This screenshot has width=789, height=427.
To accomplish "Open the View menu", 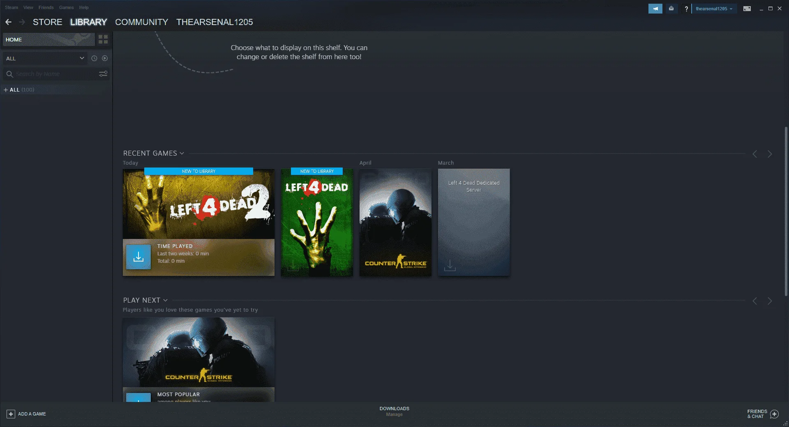I will click(28, 7).
